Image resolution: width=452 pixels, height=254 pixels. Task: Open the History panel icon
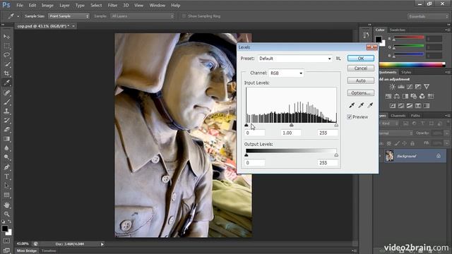pos(366,35)
